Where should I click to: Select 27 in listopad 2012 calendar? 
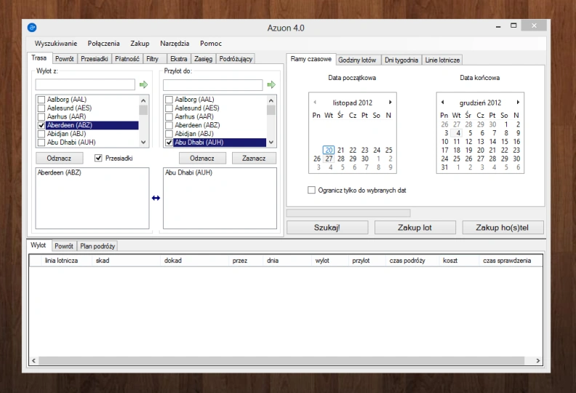point(329,159)
